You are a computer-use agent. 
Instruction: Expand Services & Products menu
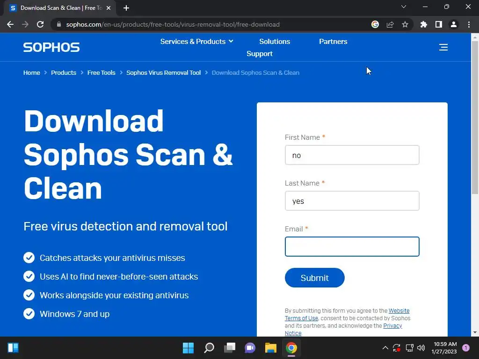(197, 42)
